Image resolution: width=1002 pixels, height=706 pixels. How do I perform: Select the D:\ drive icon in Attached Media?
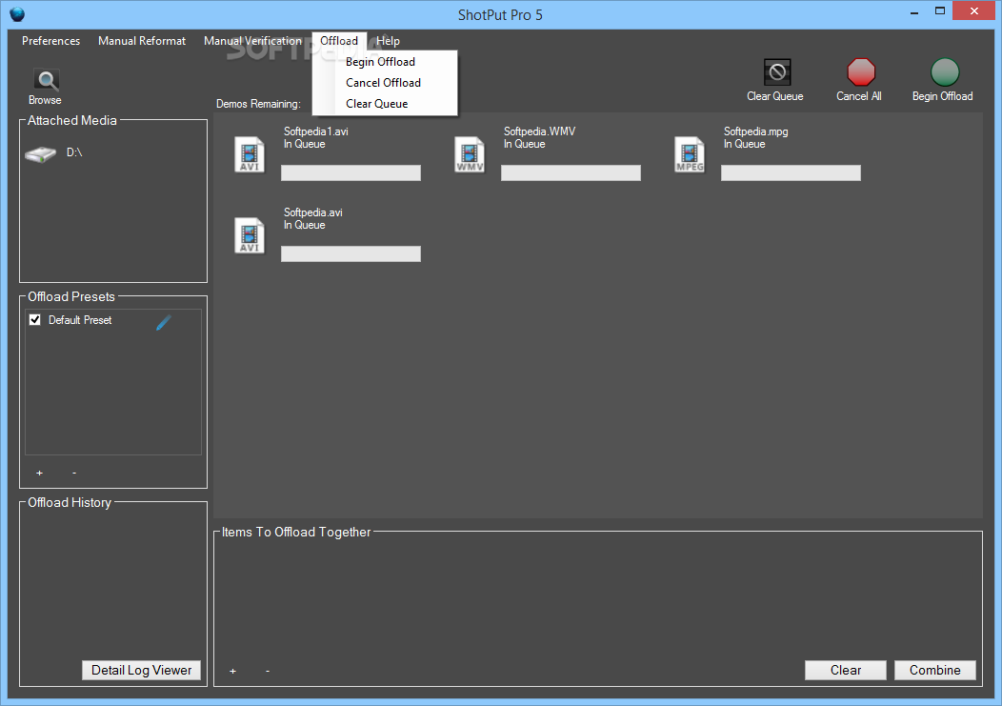pos(40,154)
